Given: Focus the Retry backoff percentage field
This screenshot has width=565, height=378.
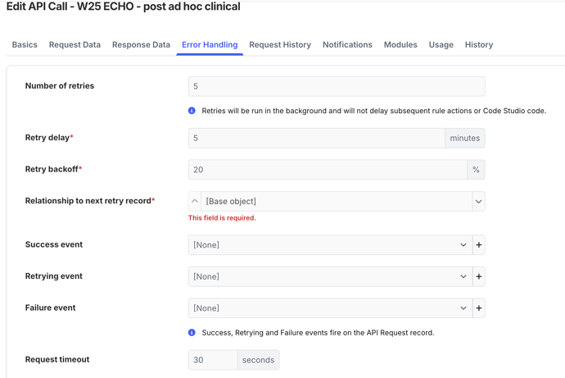Looking at the screenshot, I should click(327, 170).
